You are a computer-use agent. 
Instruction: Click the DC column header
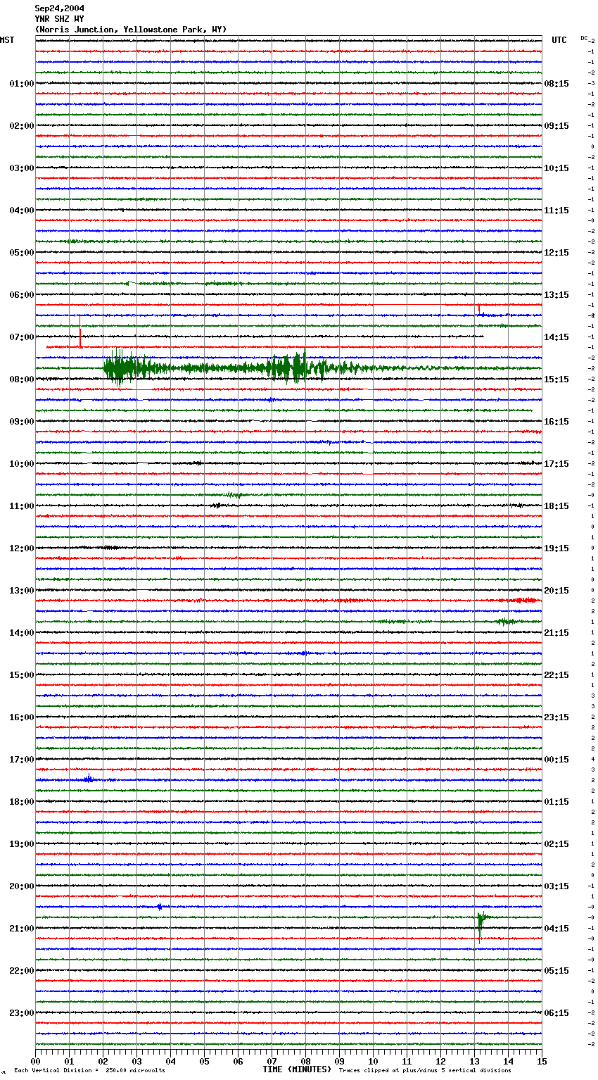584,38
